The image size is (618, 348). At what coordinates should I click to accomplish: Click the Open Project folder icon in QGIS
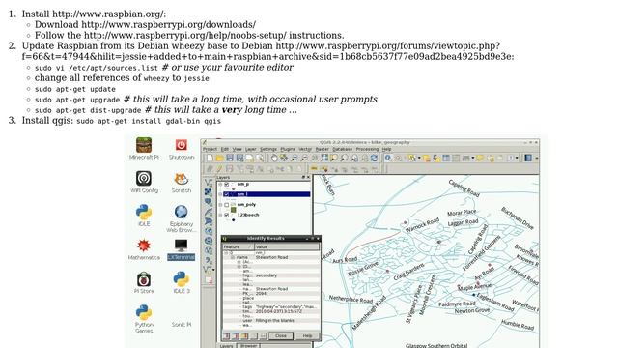[219, 158]
